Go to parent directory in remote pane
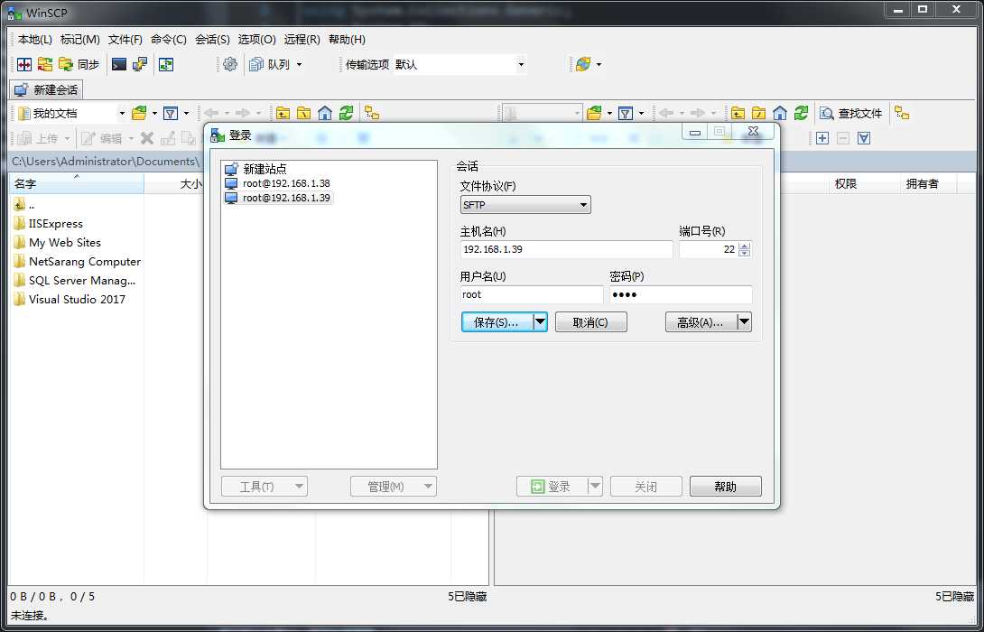This screenshot has height=632, width=984. click(x=738, y=113)
